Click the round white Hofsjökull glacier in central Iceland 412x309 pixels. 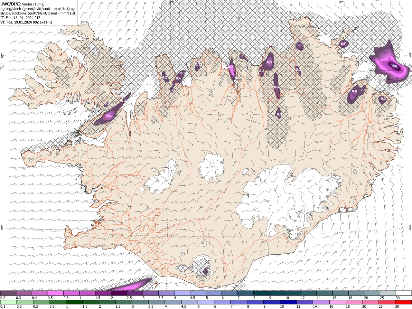211,167
